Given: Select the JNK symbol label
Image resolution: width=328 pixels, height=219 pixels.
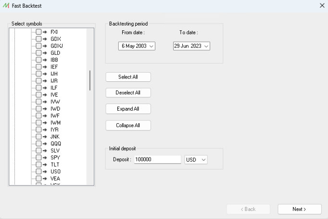Looking at the screenshot, I should pos(55,137).
